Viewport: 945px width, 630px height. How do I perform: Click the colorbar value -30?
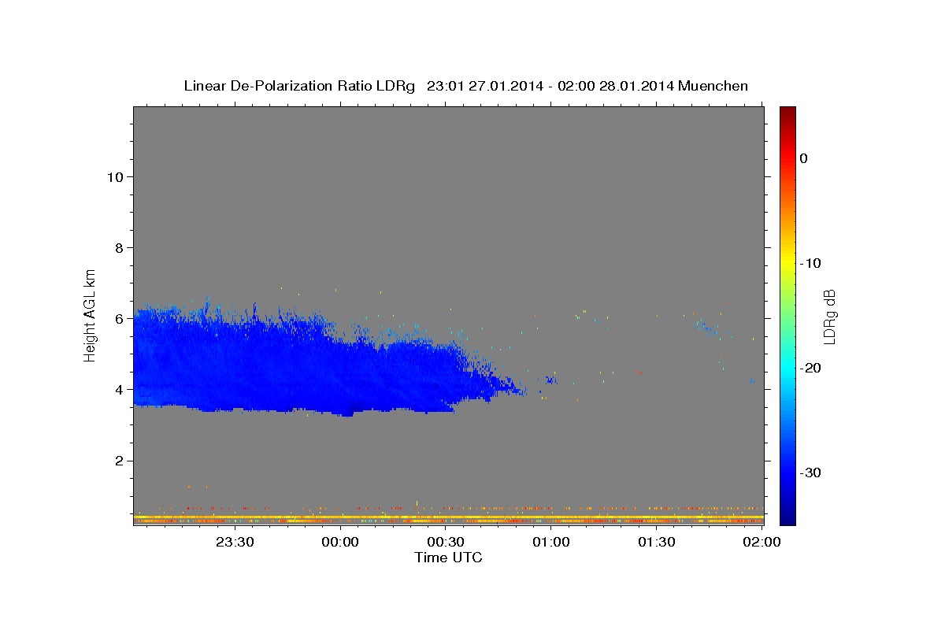(x=810, y=472)
